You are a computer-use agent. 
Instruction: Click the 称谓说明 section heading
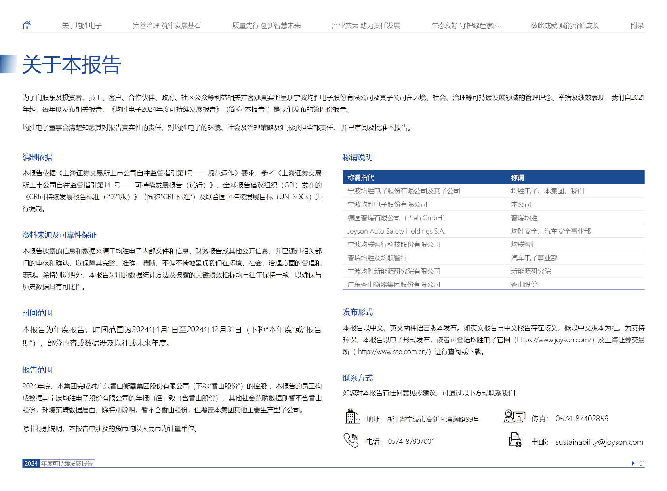click(x=358, y=157)
